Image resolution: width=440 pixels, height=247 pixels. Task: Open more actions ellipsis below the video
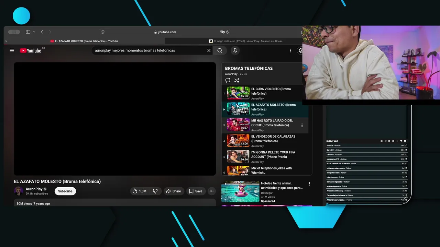point(212,191)
